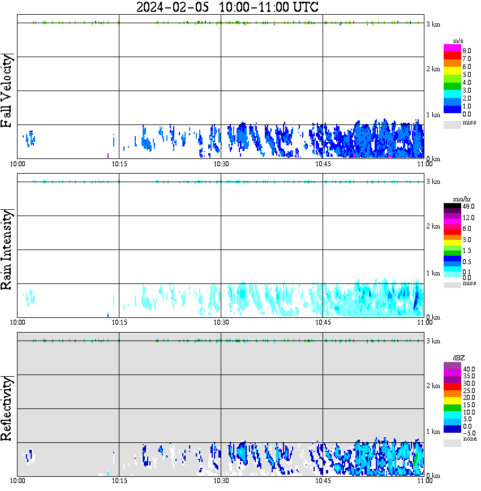
Task: Click the m/s unit heading
Action: click(x=458, y=41)
